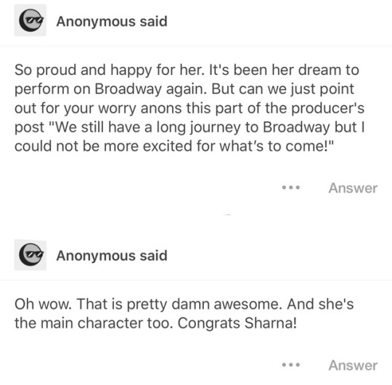Answer the "Congrats Sharna!" anonymous ask
This screenshot has width=392, height=385.
click(x=353, y=365)
